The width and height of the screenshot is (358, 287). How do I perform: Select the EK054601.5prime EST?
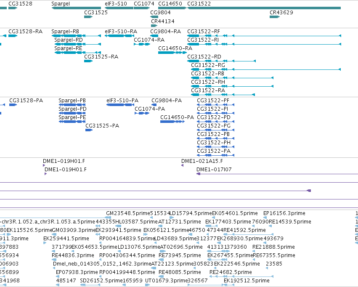pos(215,218)
